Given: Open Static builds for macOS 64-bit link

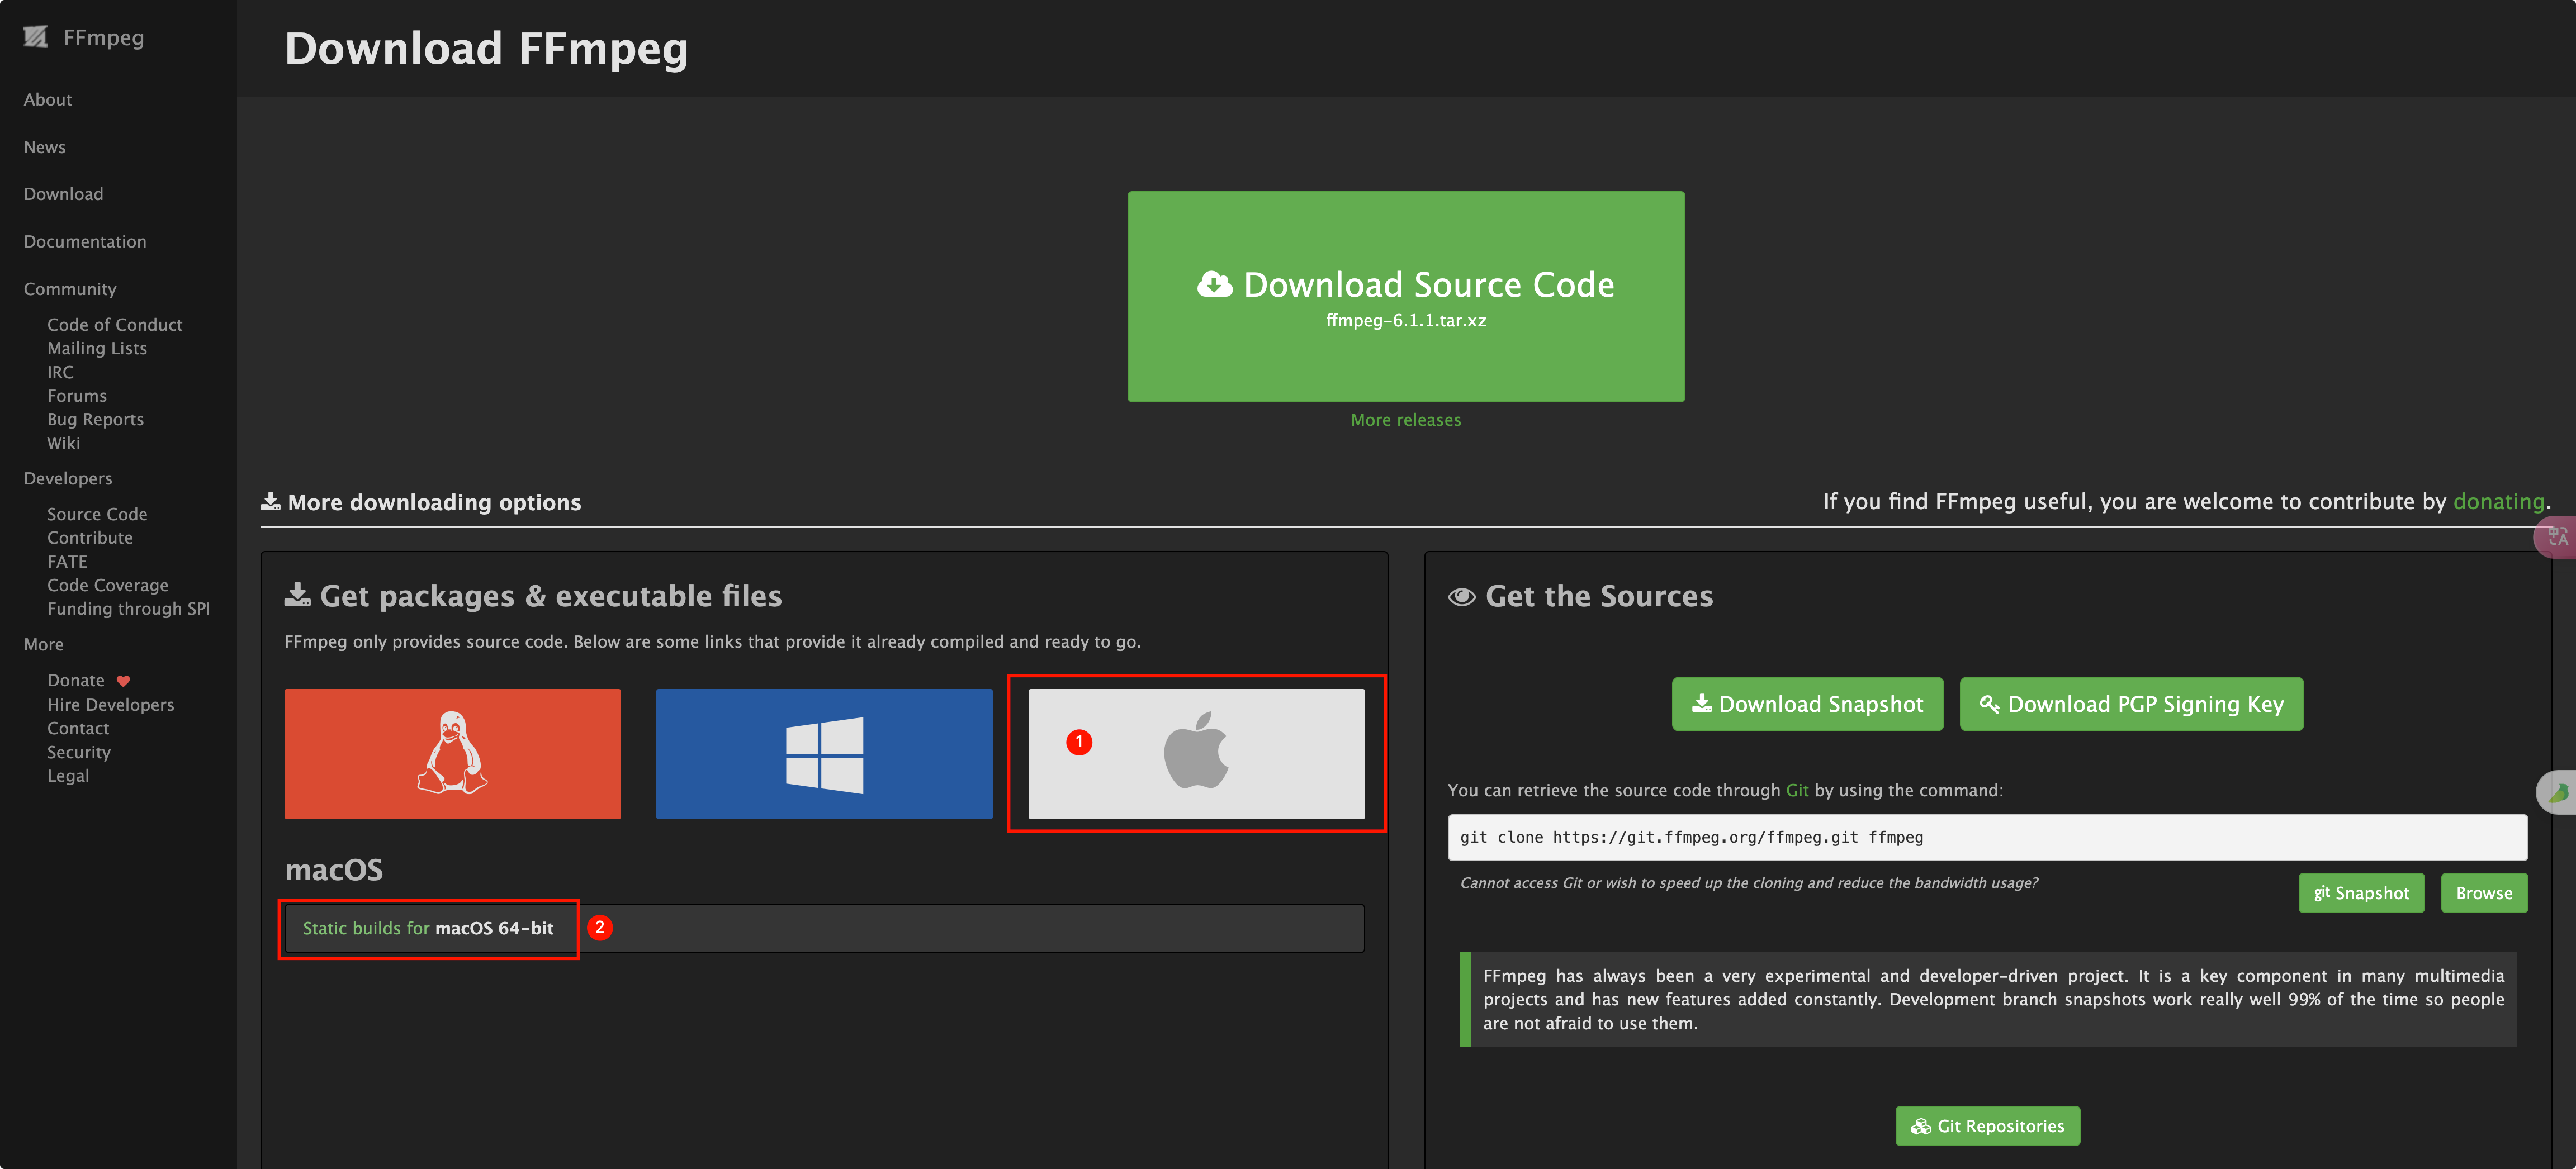Looking at the screenshot, I should click(428, 928).
